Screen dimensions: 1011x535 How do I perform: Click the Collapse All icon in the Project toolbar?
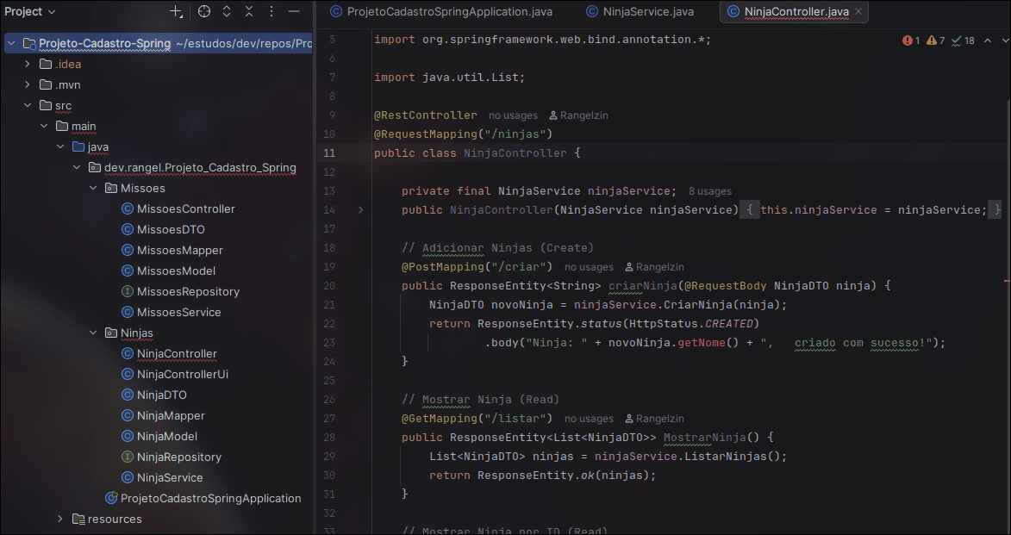pos(249,11)
